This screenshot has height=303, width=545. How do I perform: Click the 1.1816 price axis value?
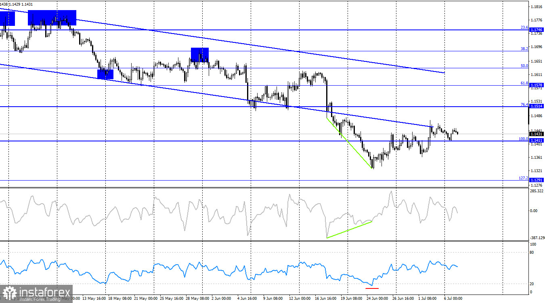coord(537,7)
